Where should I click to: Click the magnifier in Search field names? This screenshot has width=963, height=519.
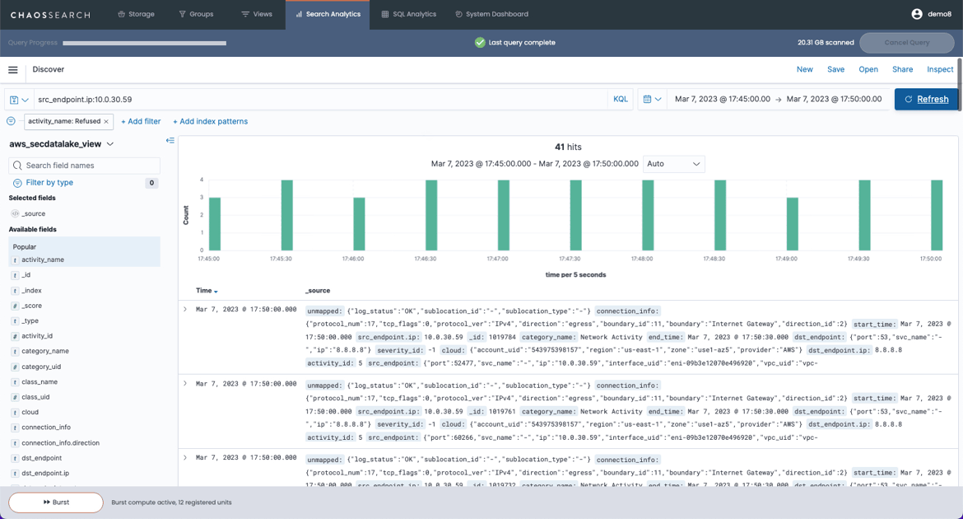(x=18, y=166)
